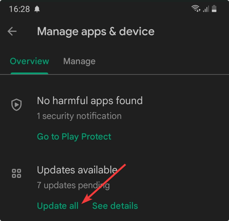Click the Play Protect shield icon

pos(17,105)
